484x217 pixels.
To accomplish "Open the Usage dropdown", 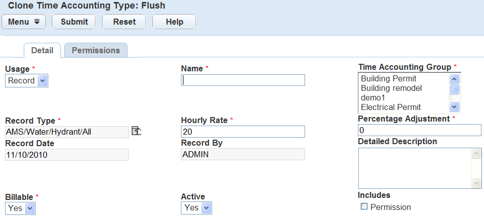I will click(27, 81).
